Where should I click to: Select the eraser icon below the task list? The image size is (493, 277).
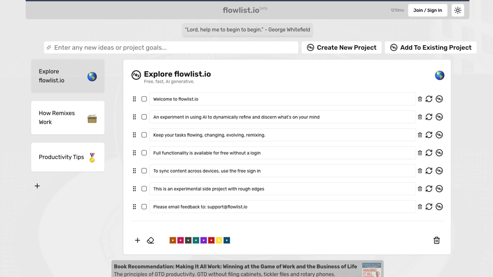[x=150, y=240]
